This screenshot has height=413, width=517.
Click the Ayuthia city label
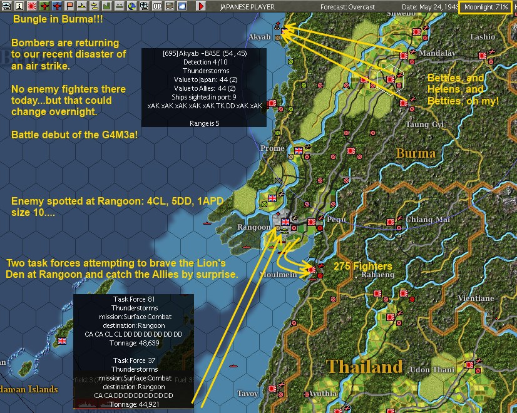[x=323, y=394]
